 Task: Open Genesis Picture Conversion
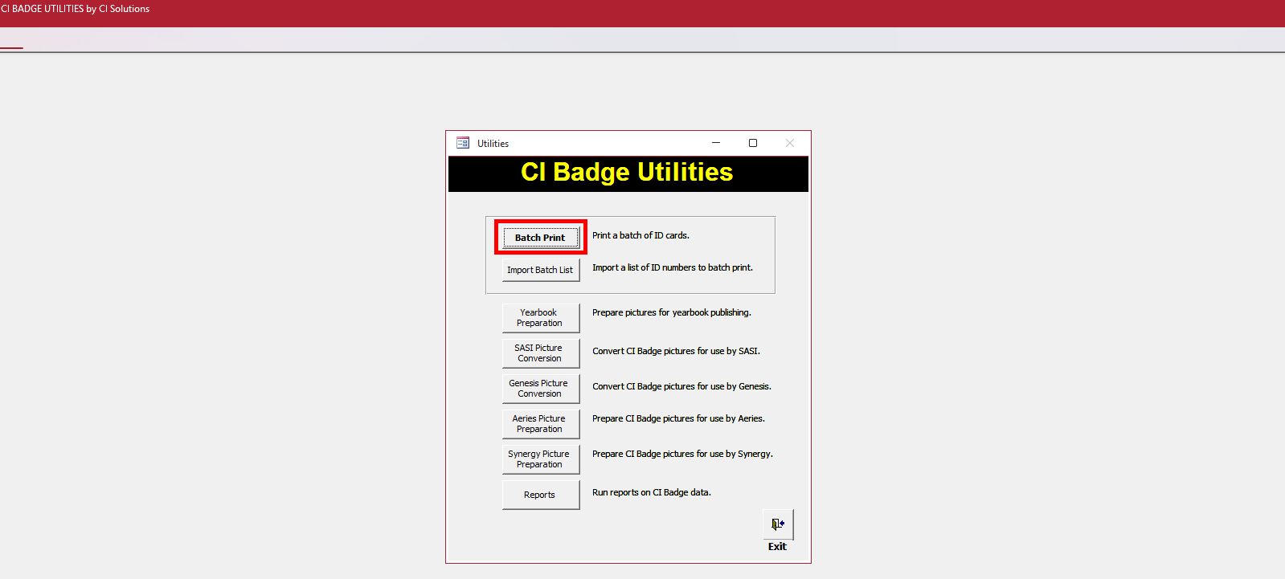(x=540, y=389)
